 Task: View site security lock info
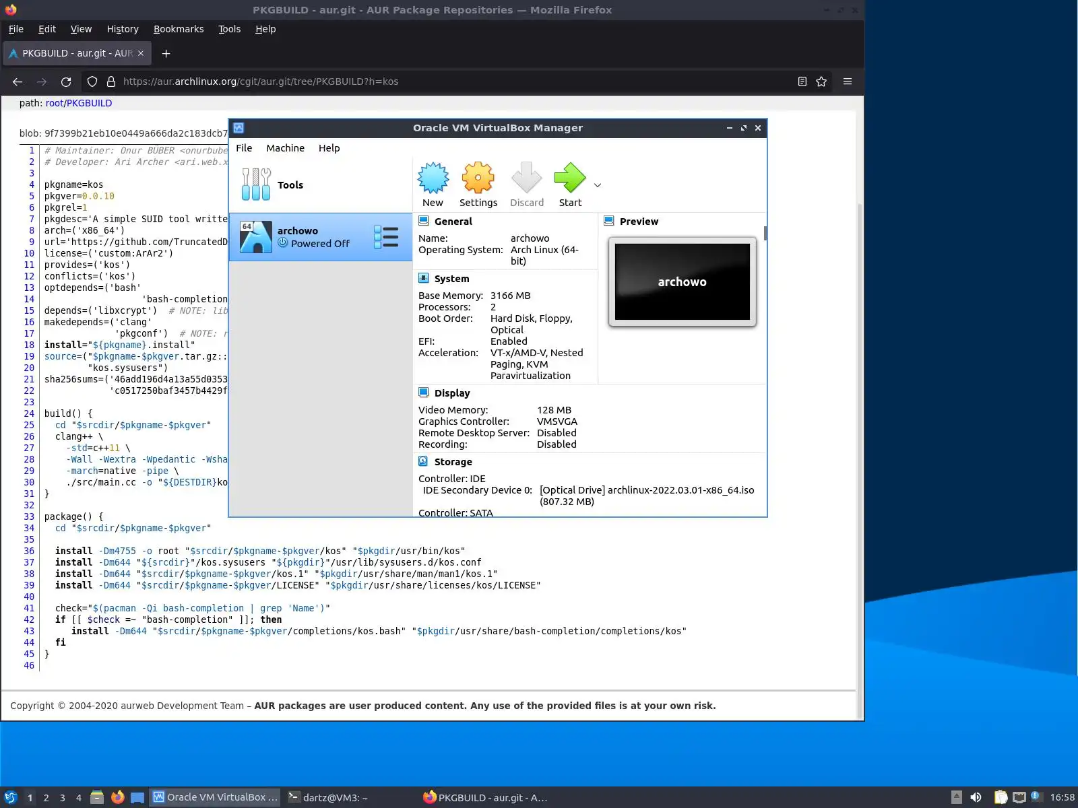pyautogui.click(x=111, y=81)
